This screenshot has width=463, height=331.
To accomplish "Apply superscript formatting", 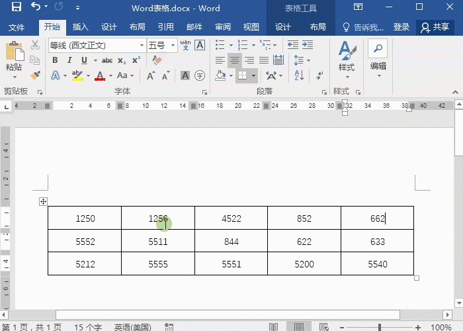I will (x=136, y=60).
